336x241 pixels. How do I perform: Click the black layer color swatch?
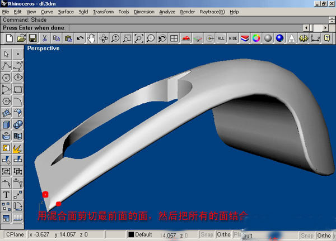tap(131, 235)
